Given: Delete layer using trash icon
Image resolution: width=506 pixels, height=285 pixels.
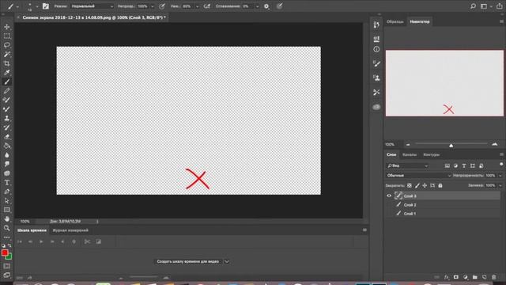Looking at the screenshot, I should 493,277.
